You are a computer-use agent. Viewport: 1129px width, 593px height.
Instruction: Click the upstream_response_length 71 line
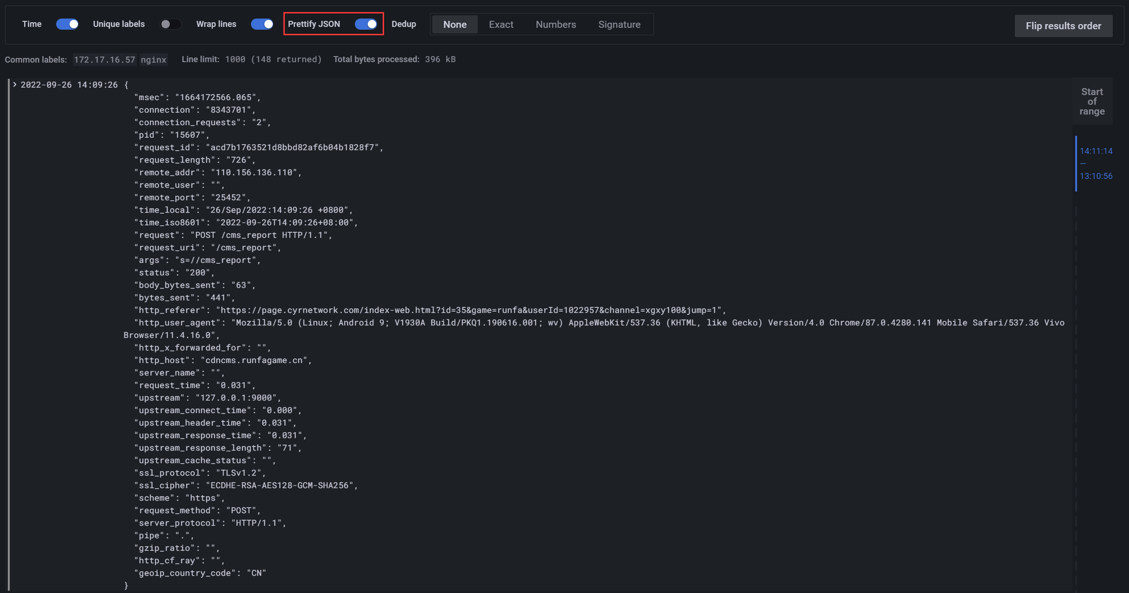pyautogui.click(x=218, y=448)
